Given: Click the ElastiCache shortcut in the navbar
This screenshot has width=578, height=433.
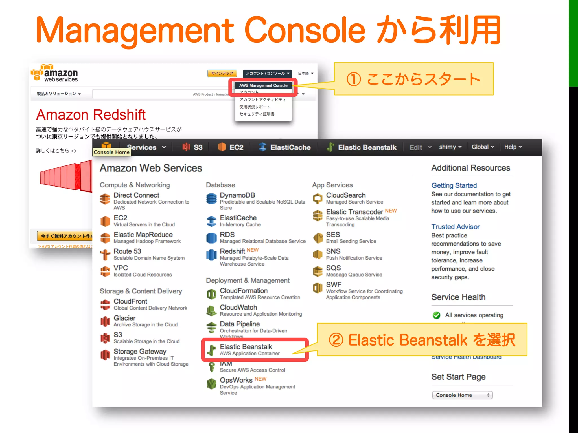Looking at the screenshot, I should click(284, 147).
